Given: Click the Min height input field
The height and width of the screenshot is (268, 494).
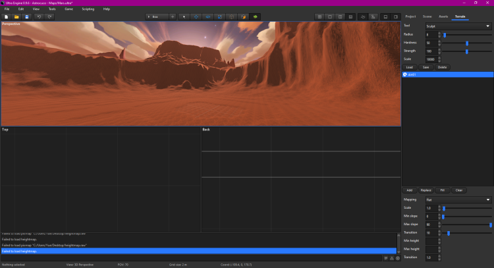Looking at the screenshot, I should coord(431,241).
